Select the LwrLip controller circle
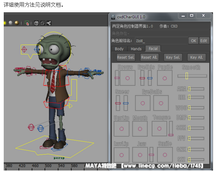 click(121, 155)
